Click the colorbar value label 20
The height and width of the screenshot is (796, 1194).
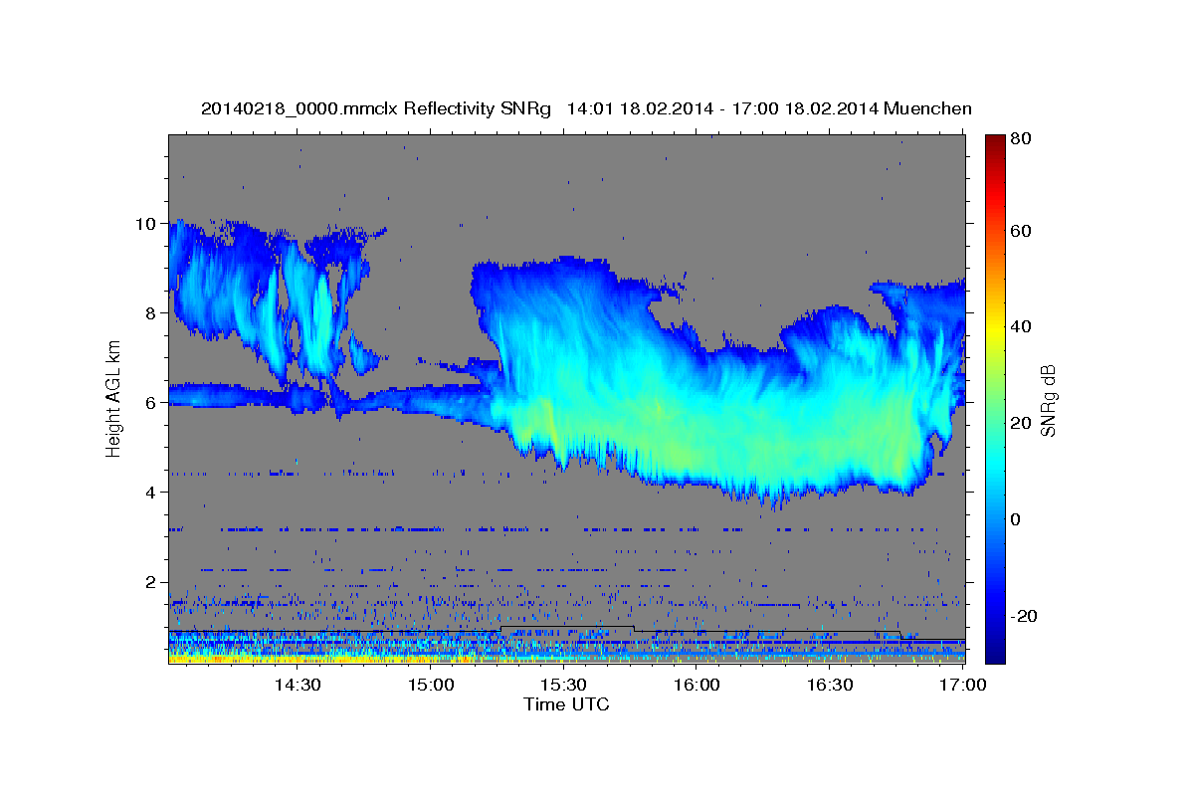tap(1020, 423)
